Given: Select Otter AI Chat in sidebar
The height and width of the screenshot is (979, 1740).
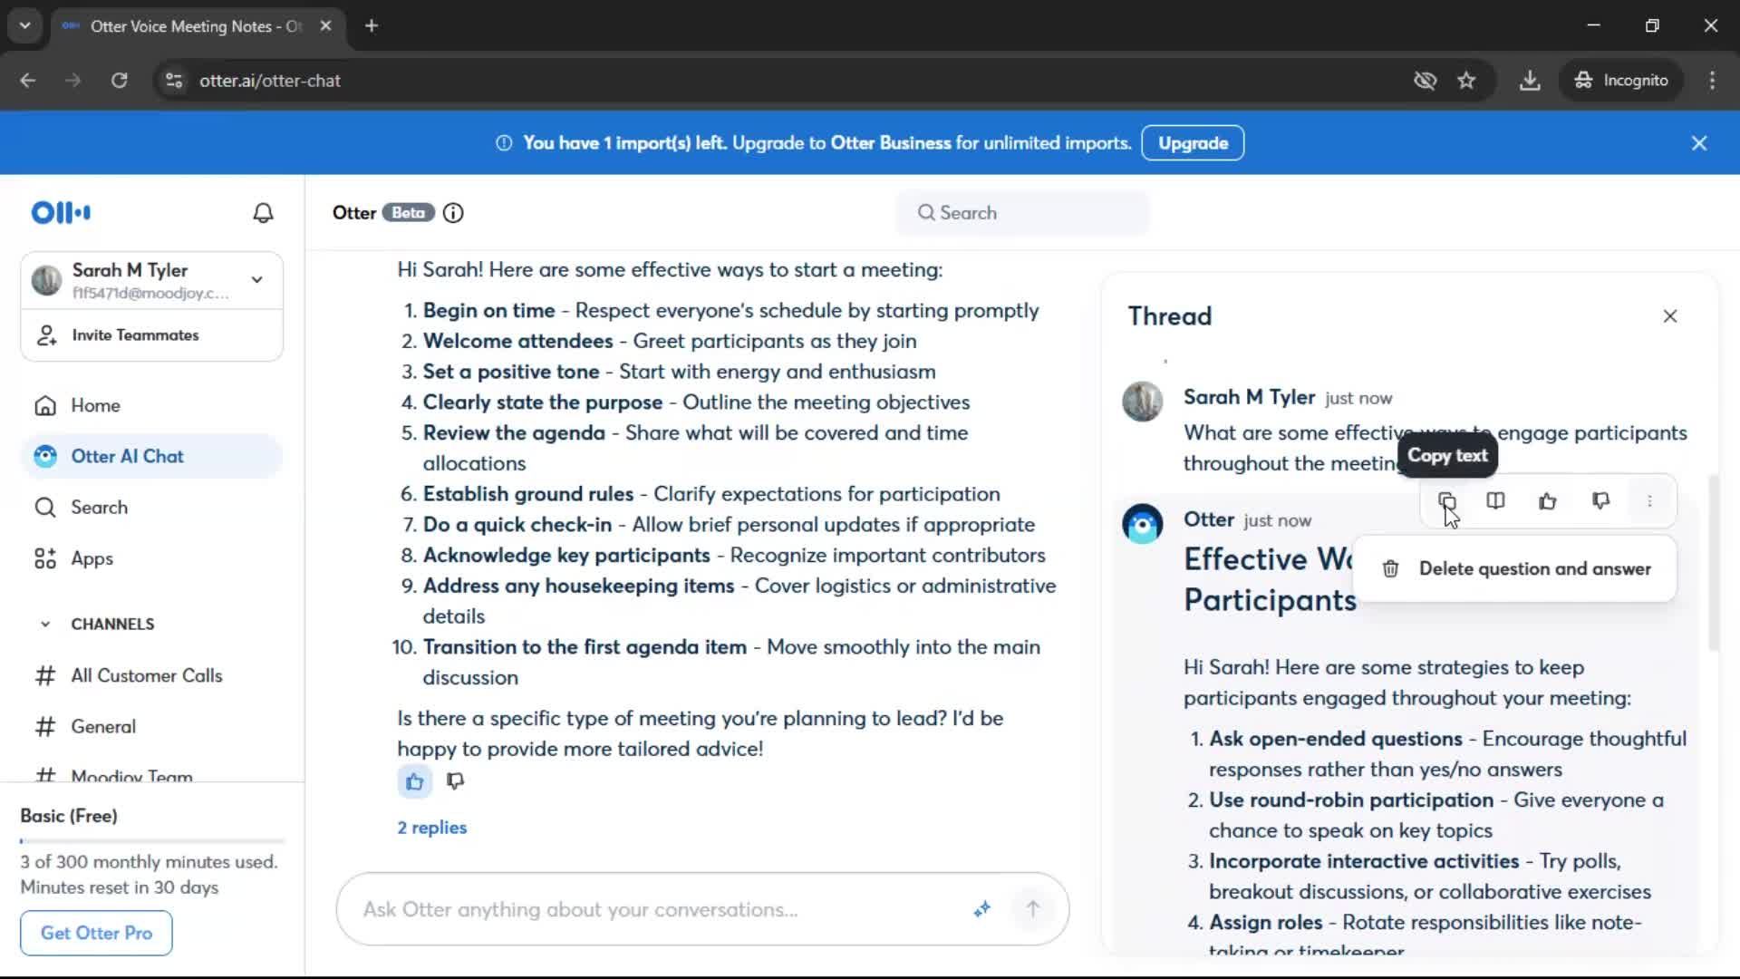Looking at the screenshot, I should click(151, 456).
